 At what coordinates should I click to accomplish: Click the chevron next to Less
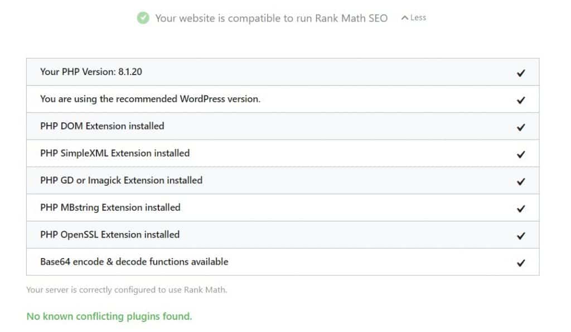point(405,17)
